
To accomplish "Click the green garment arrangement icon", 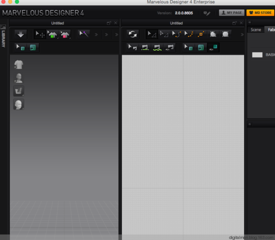I will tap(52, 34).
